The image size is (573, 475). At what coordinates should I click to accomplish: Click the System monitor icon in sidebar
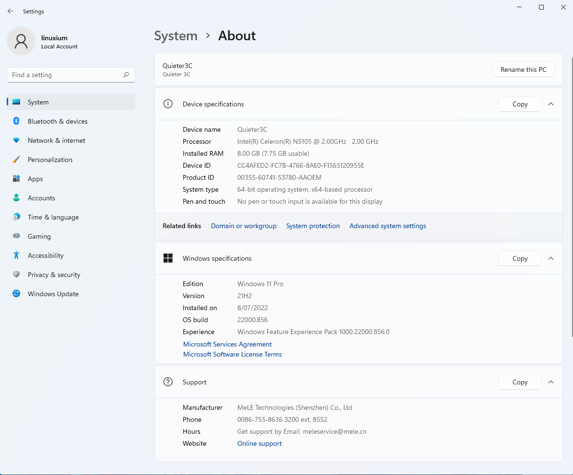[x=16, y=102]
